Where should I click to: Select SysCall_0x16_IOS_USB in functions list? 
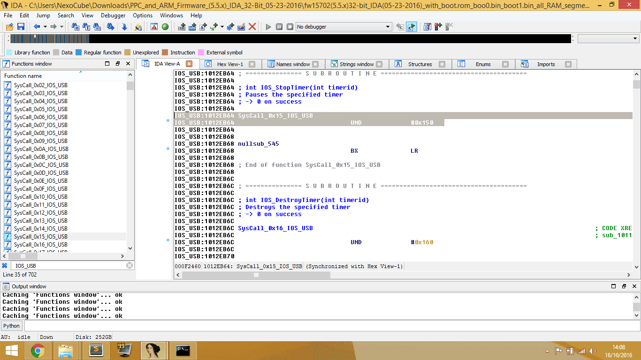click(x=40, y=245)
